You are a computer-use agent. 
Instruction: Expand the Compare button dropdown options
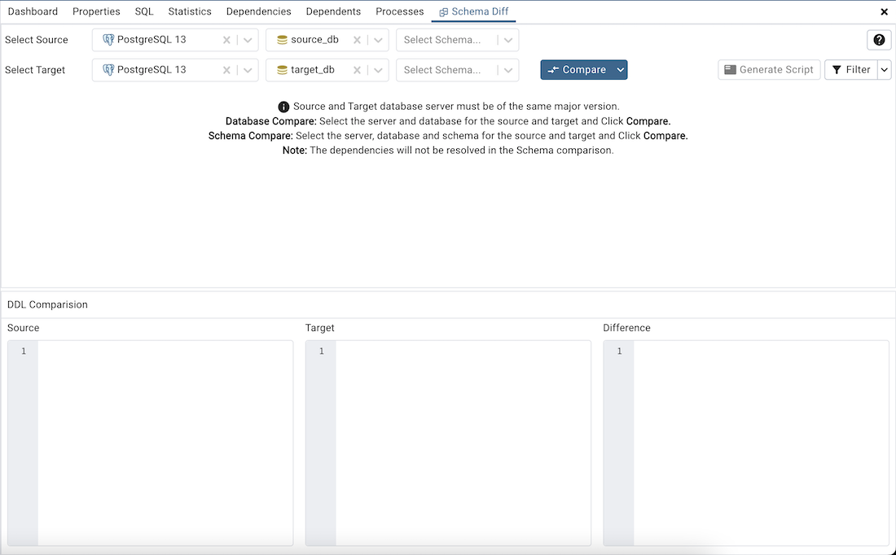pyautogui.click(x=619, y=69)
